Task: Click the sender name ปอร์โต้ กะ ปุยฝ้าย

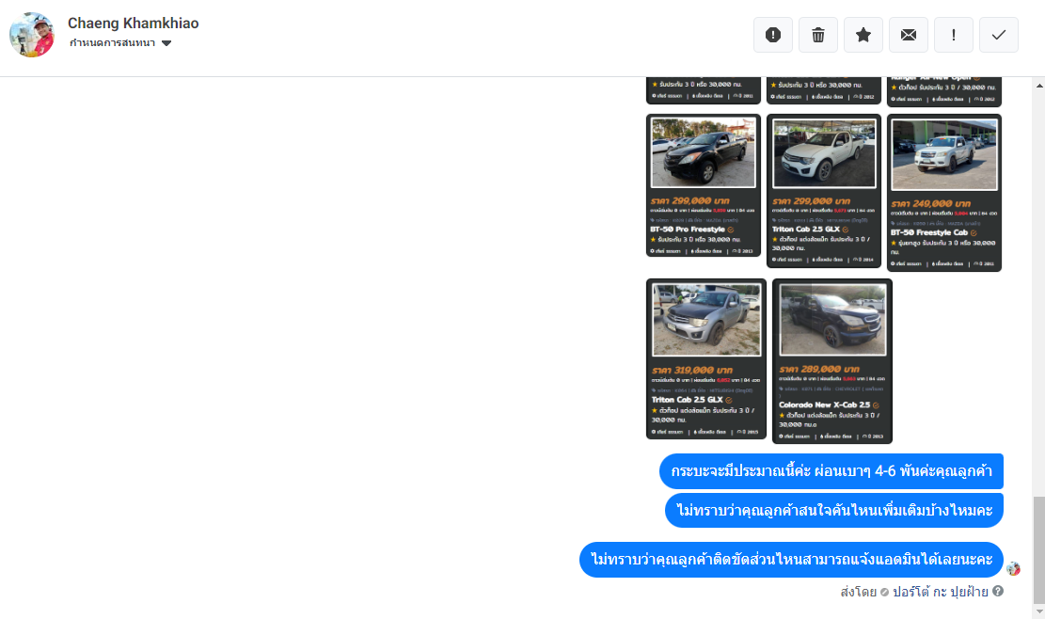Action: point(941,592)
